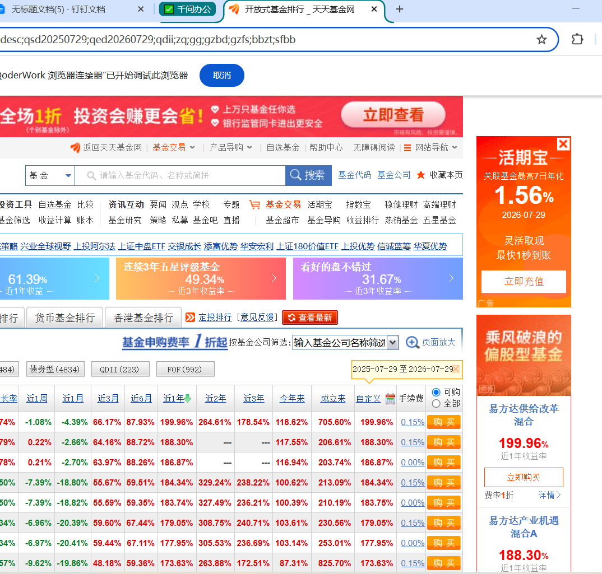The image size is (602, 574).
Task: Open 0.00% fee link in 186.87% row
Action: 413,463
